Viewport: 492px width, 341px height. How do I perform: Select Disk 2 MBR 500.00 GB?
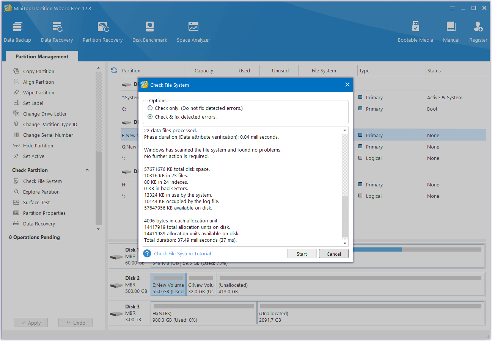point(129,285)
